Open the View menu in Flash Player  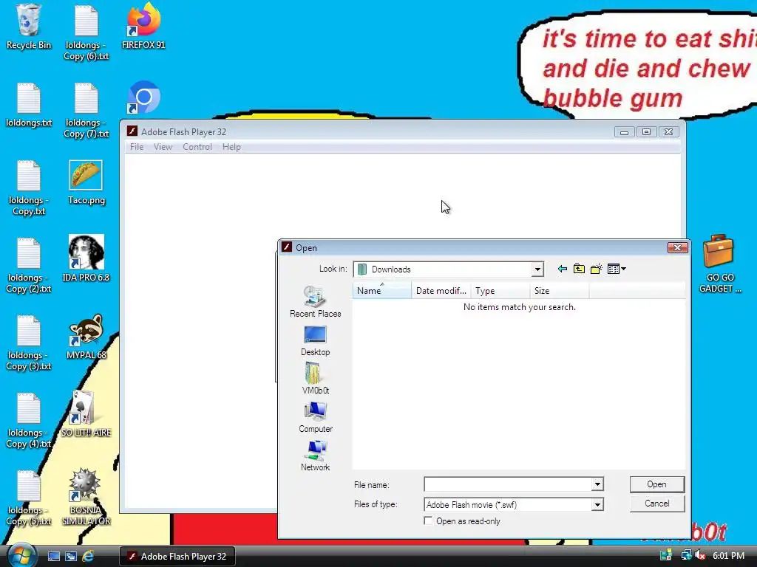coord(163,147)
